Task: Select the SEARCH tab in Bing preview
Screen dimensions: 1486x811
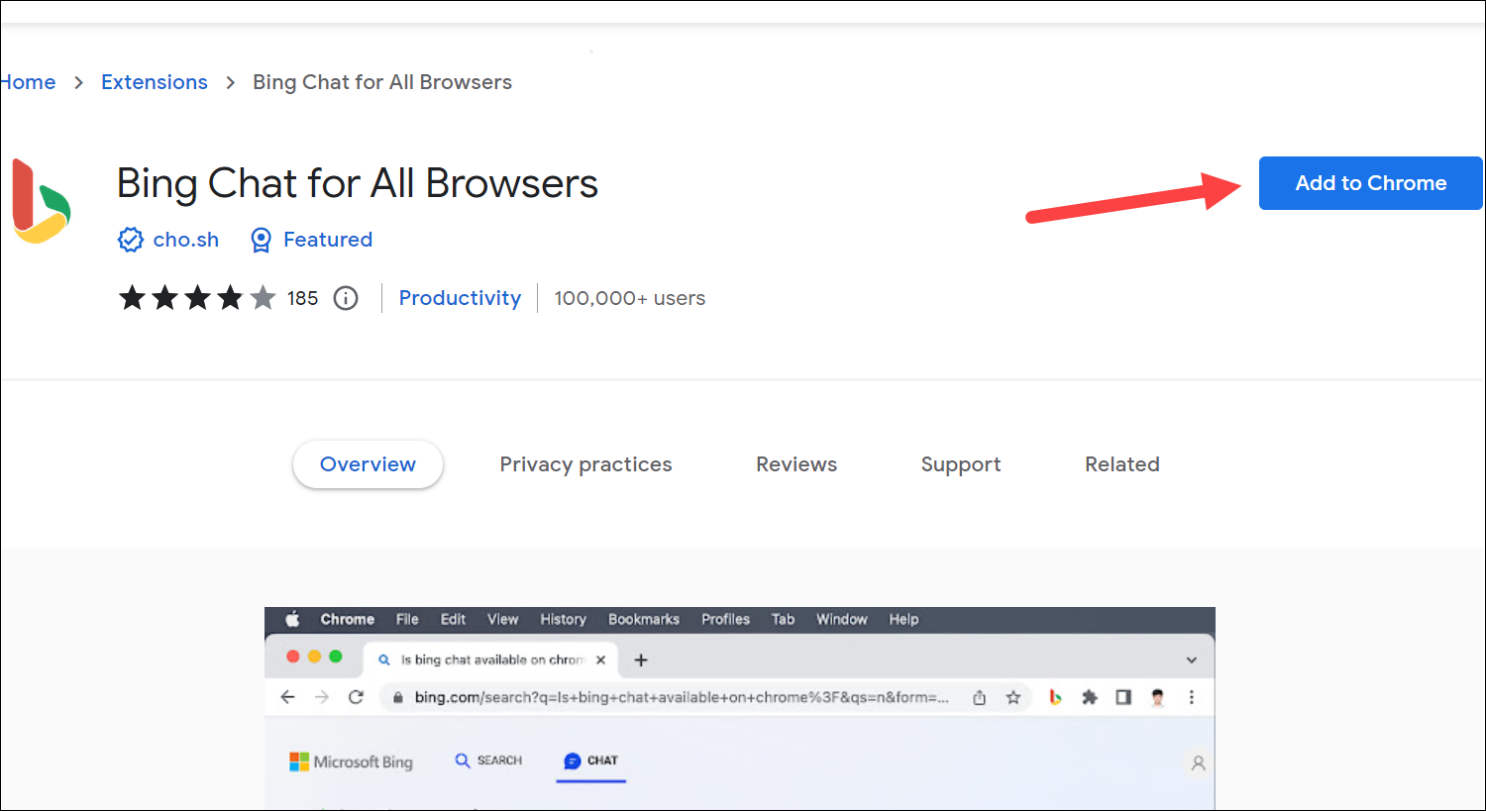Action: (x=488, y=760)
